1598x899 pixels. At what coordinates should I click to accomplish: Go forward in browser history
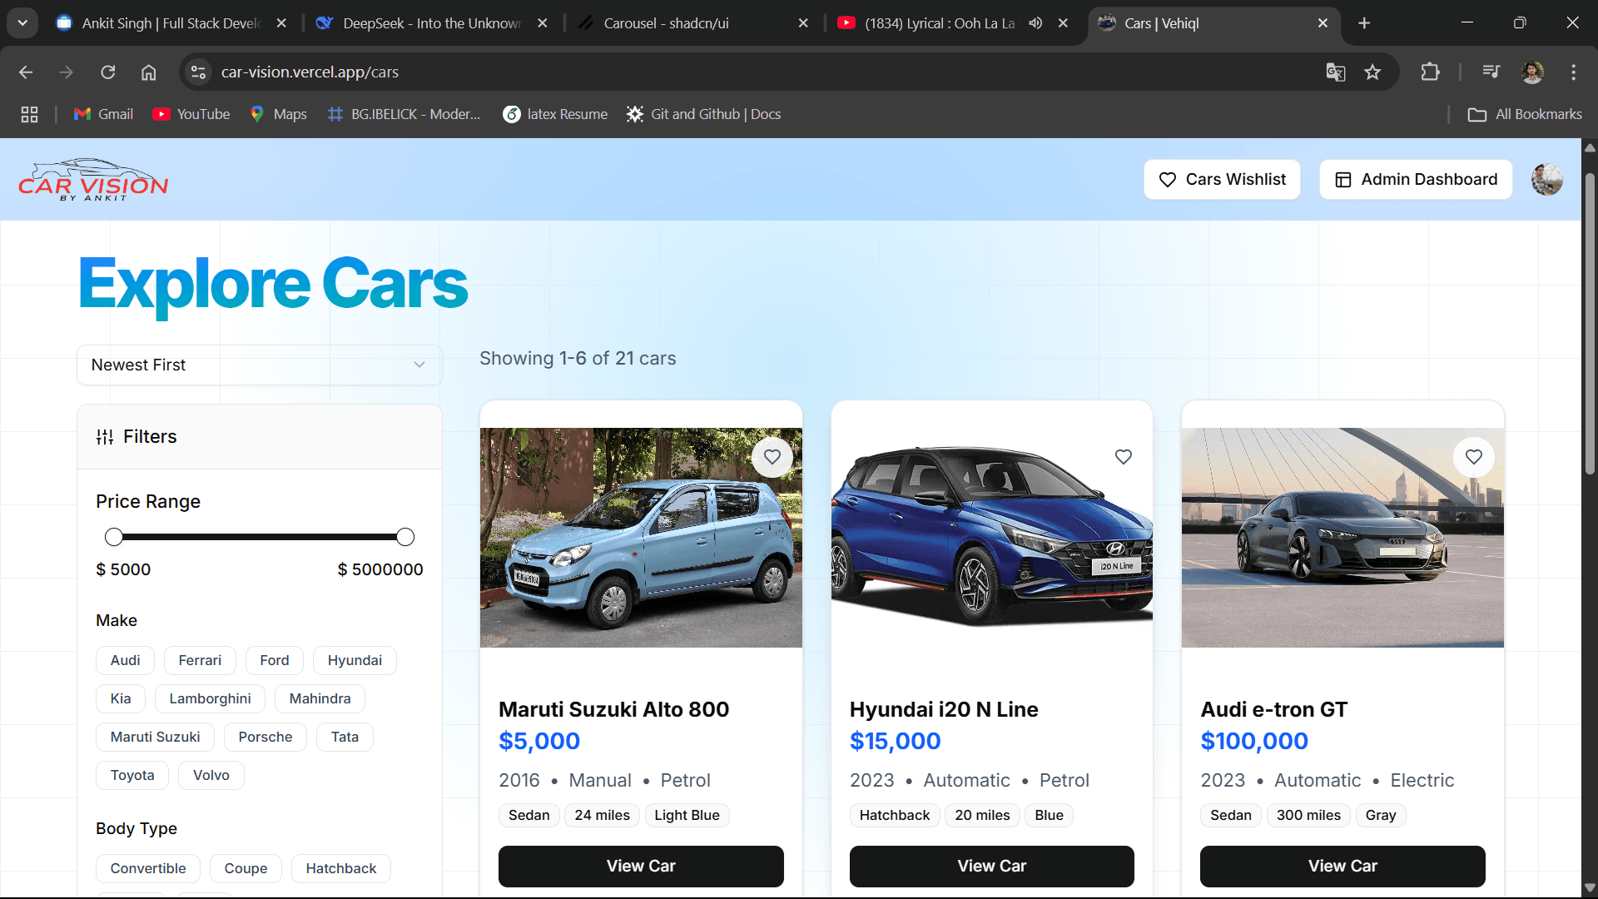point(67,72)
